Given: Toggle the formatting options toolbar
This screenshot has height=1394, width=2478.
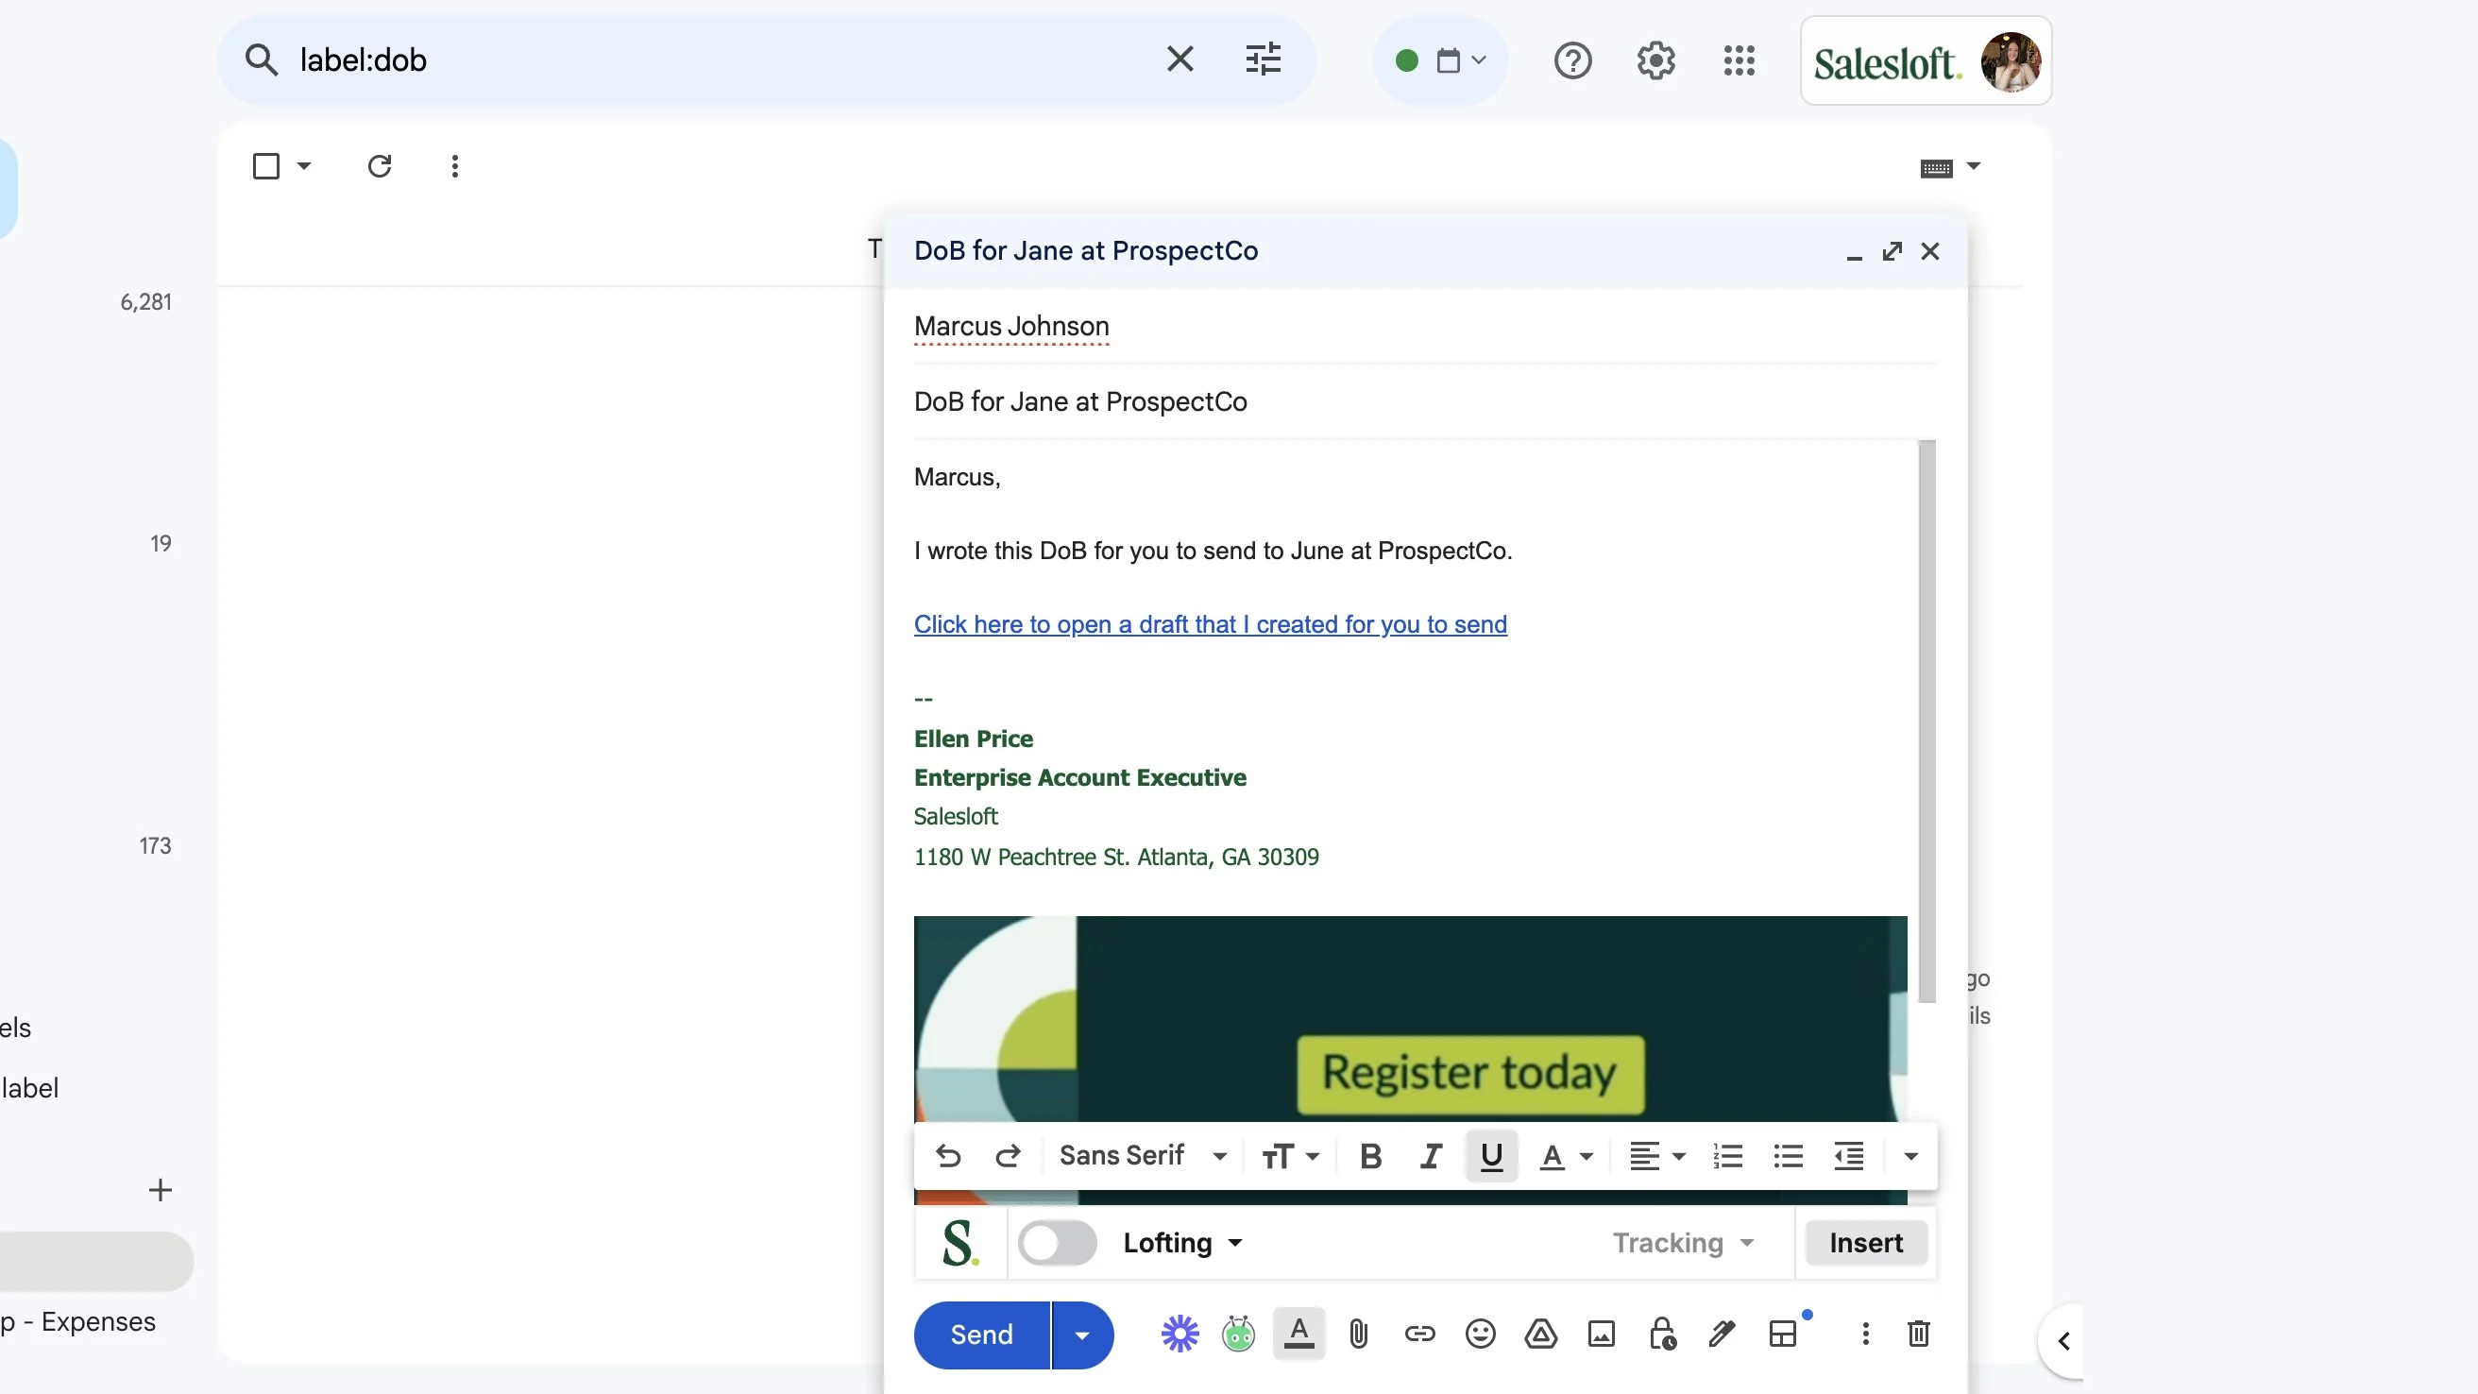Looking at the screenshot, I should point(1298,1334).
